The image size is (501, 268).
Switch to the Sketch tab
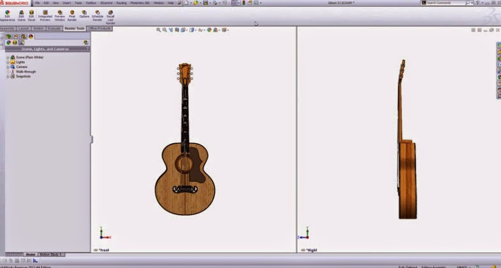[x=38, y=29]
